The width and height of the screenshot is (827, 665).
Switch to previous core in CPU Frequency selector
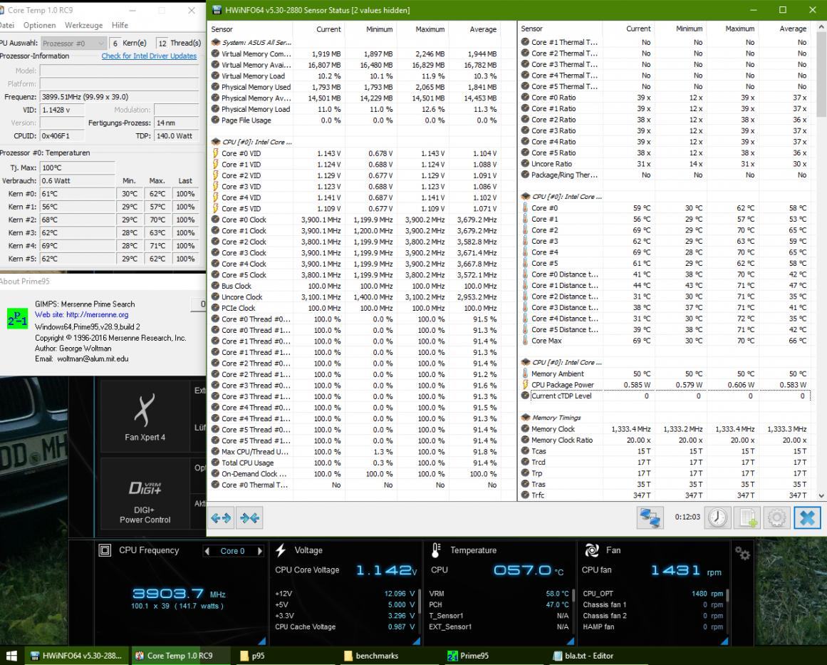[207, 551]
